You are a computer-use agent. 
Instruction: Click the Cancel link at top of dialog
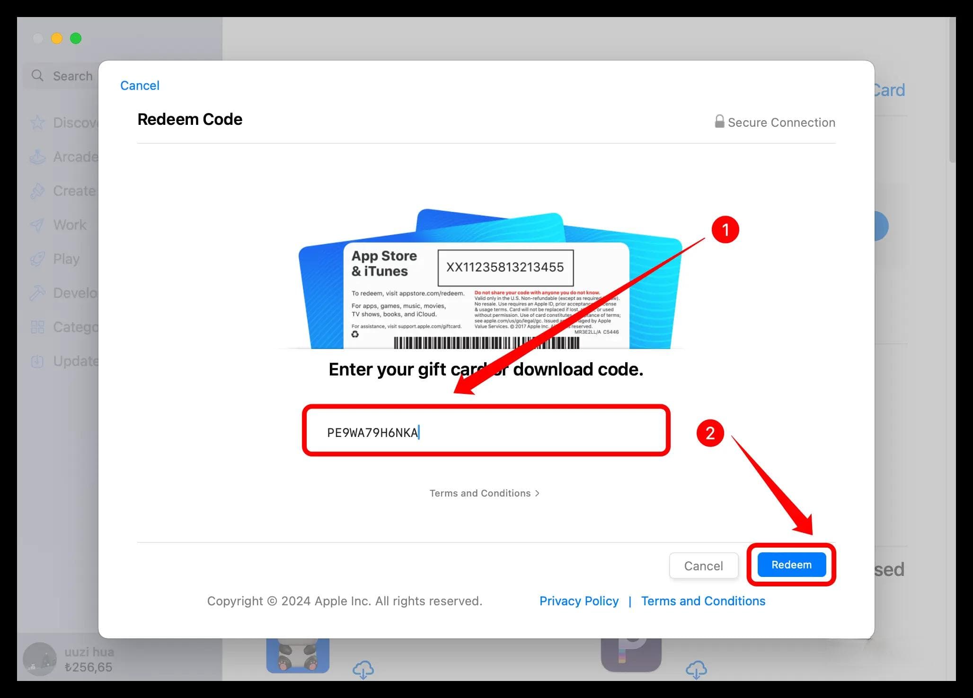140,86
